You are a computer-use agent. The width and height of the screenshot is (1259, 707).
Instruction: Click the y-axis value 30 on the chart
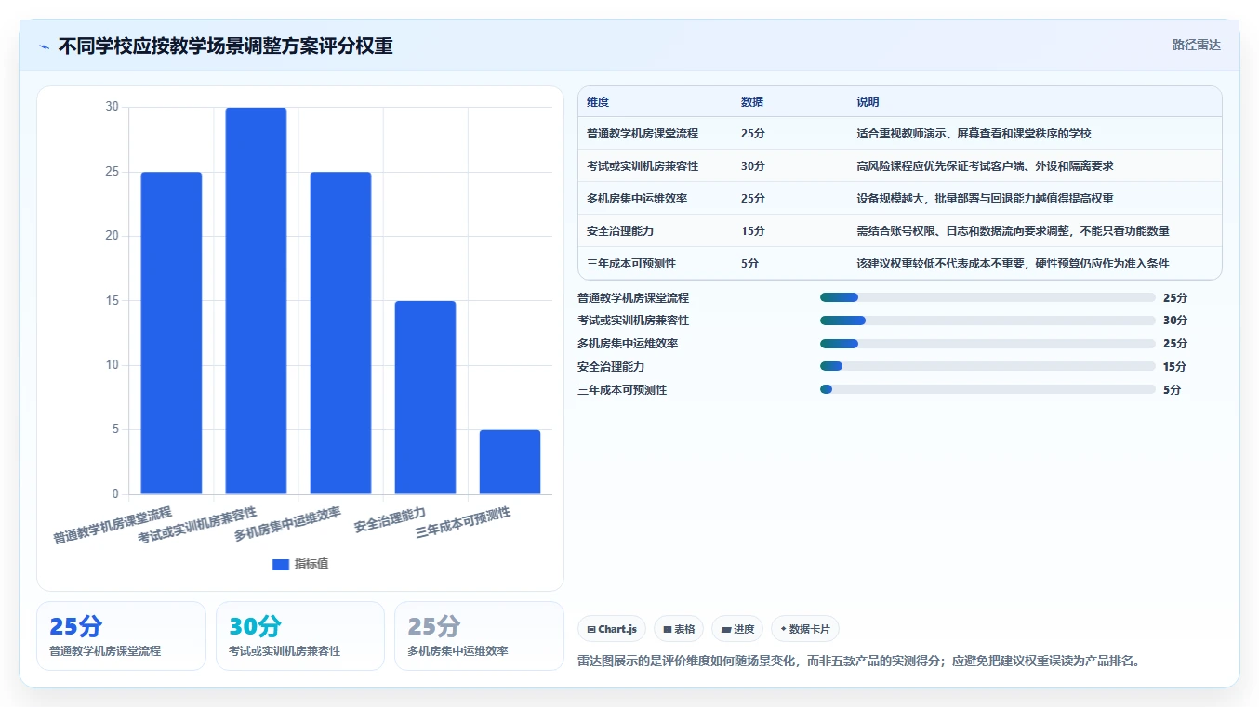[112, 107]
